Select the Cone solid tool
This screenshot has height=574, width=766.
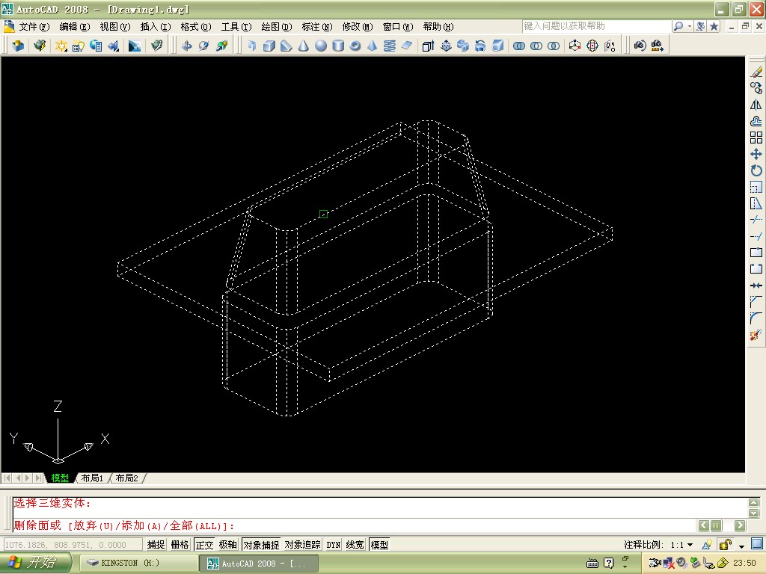point(304,46)
